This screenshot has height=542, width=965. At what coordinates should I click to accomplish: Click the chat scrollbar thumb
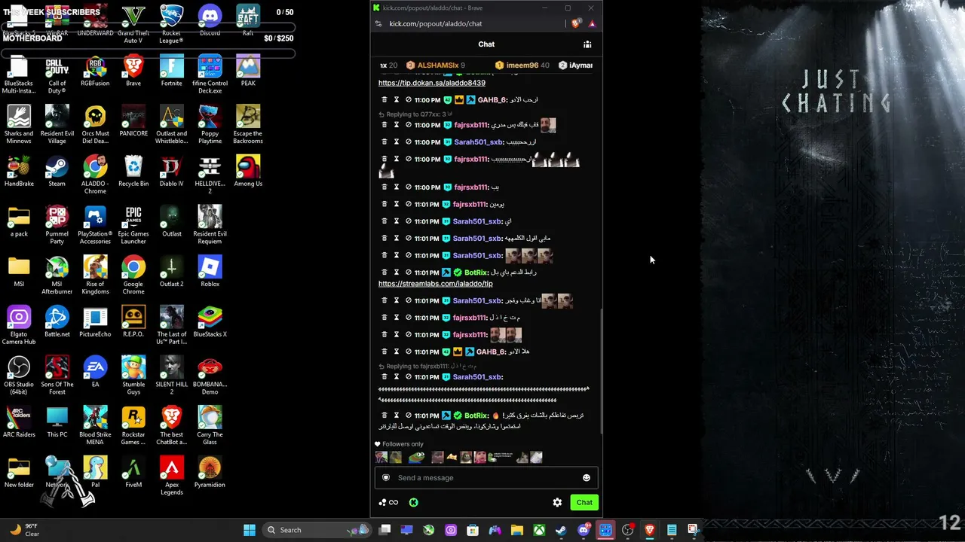pyautogui.click(x=601, y=370)
